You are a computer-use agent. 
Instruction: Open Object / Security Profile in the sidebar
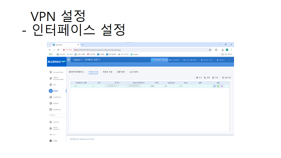(x=56, y=79)
